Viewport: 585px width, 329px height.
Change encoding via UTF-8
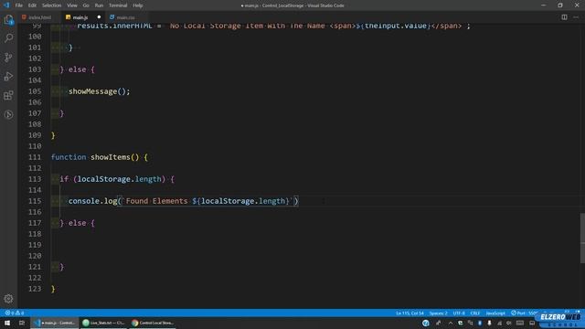click(x=459, y=313)
